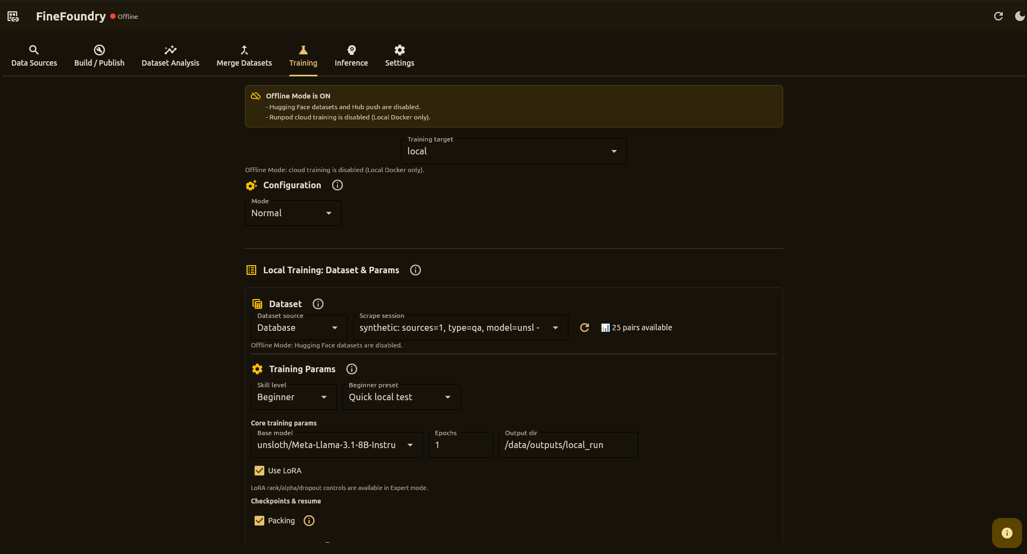The image size is (1027, 554).
Task: Disable the Packing option
Action: tap(261, 520)
